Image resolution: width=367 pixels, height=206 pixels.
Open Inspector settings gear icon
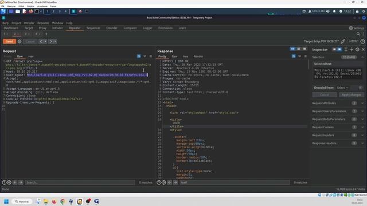pos(357,50)
